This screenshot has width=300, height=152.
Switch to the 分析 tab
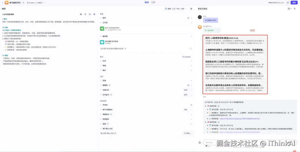(153, 2)
